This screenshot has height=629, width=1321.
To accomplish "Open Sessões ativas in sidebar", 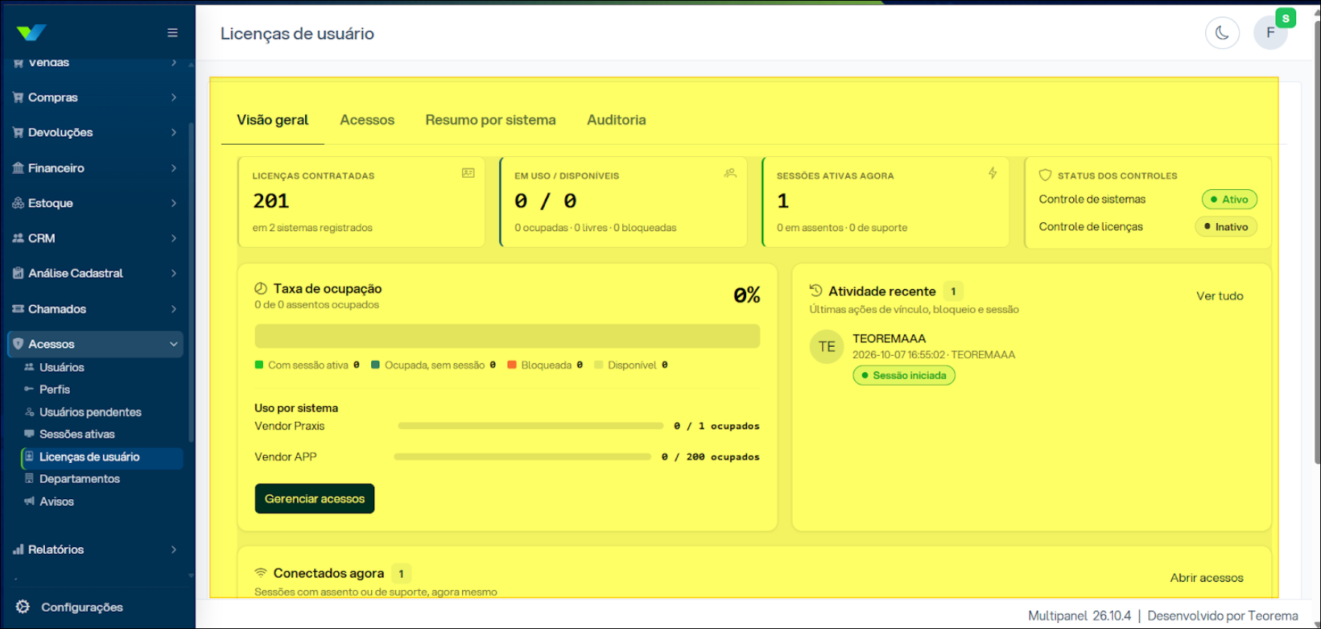I will tap(77, 434).
